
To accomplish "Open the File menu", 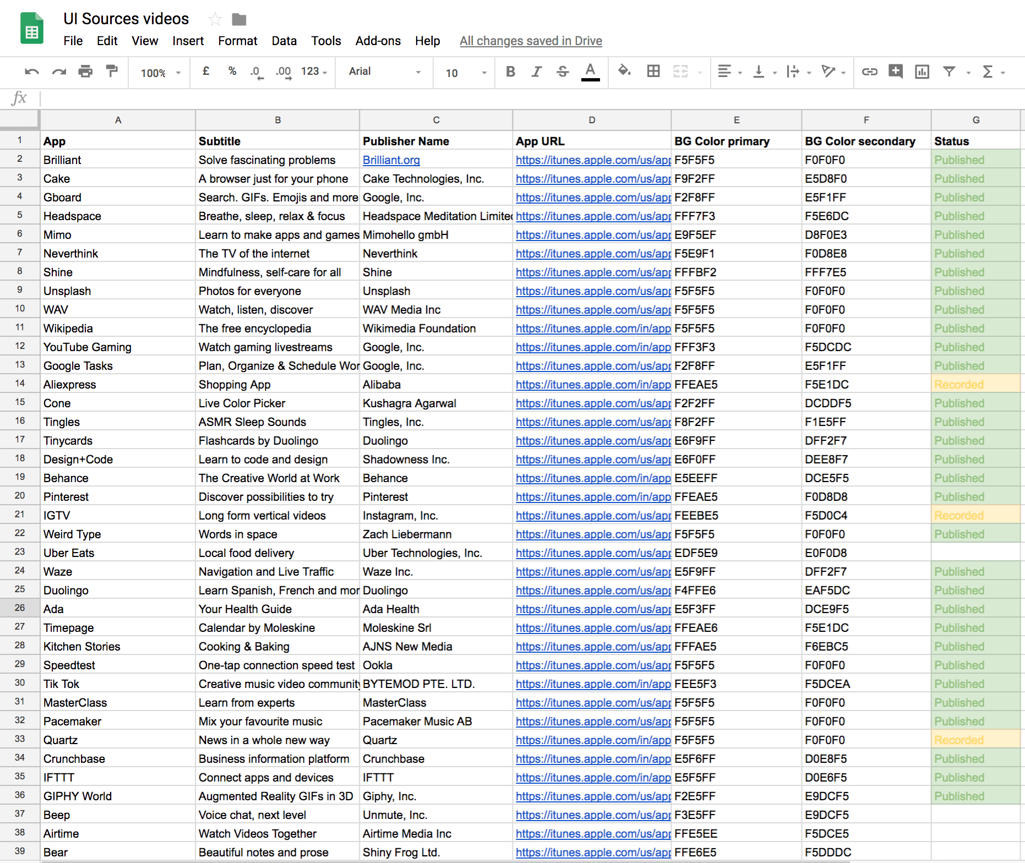I will click(x=73, y=41).
